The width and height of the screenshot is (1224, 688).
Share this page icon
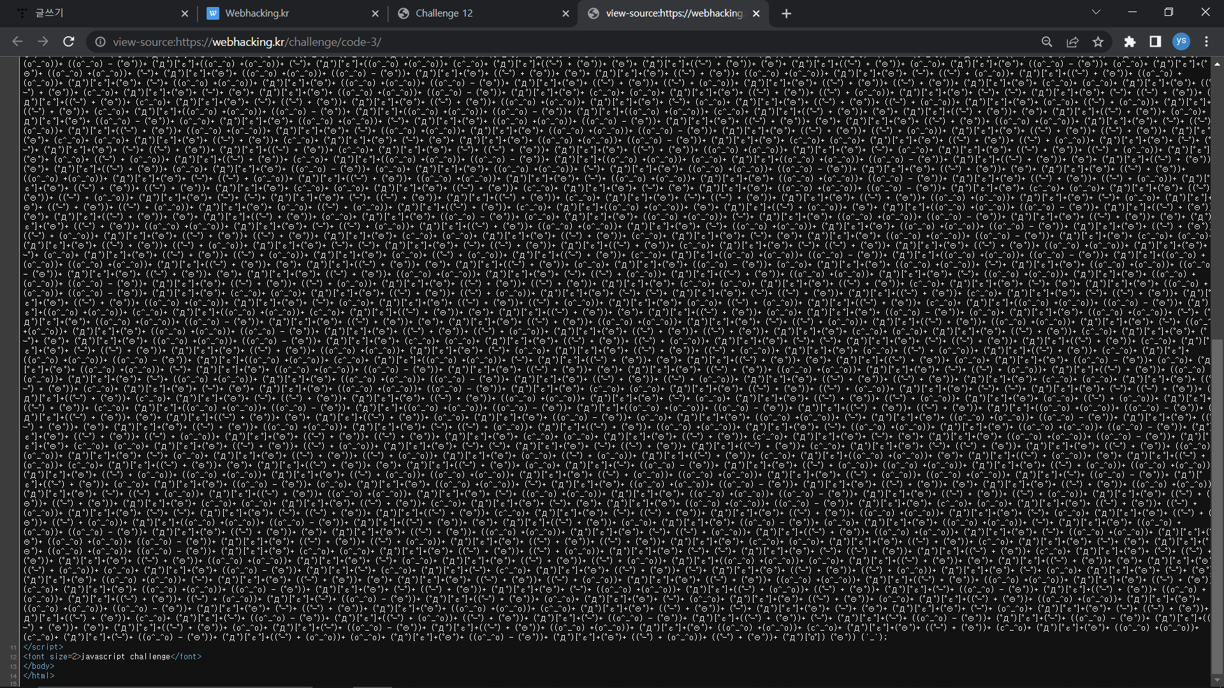1072,41
